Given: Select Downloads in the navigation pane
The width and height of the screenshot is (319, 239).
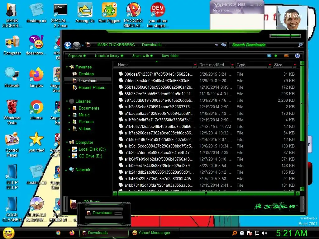Looking at the screenshot, I should [88, 81].
